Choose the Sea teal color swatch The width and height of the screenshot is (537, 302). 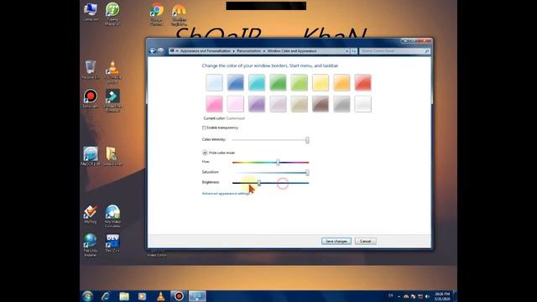(x=257, y=82)
